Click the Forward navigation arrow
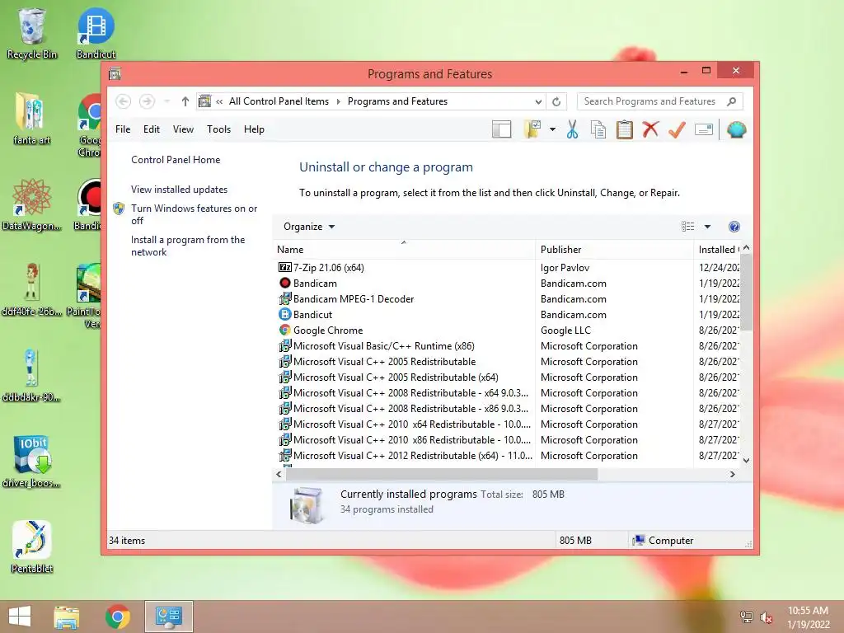 147,101
